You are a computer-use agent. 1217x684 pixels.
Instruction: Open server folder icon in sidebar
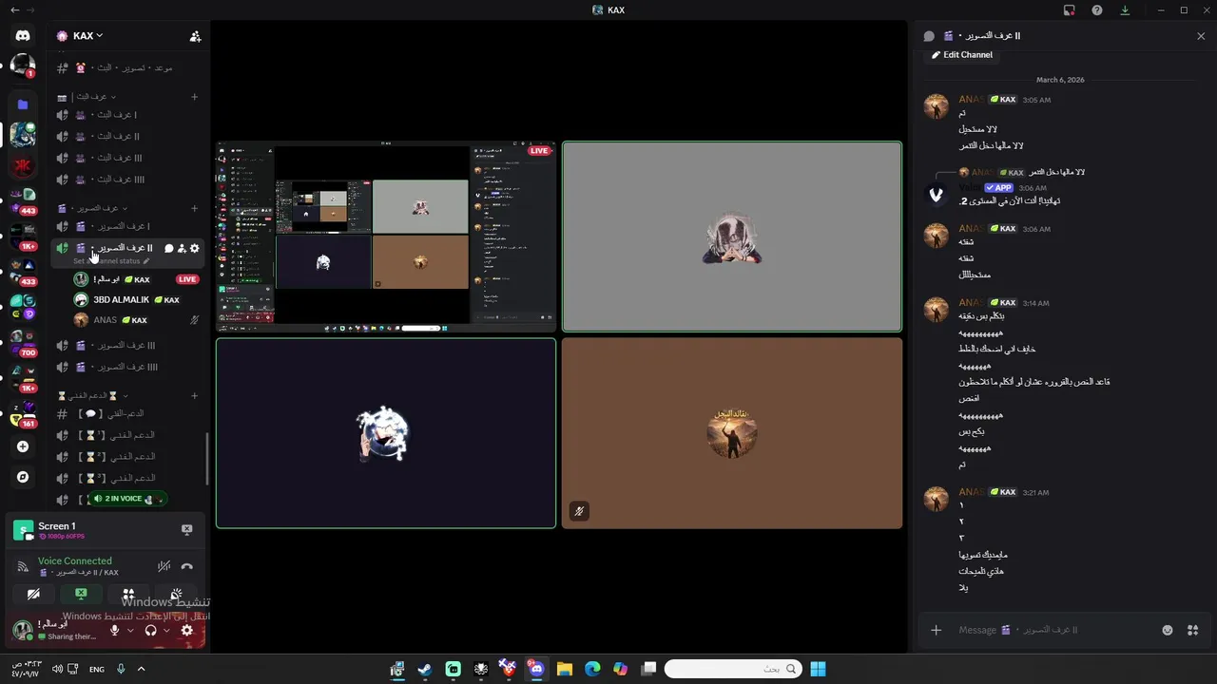23,104
